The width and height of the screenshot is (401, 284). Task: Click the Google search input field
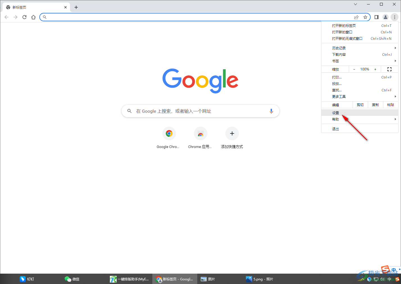(200, 111)
